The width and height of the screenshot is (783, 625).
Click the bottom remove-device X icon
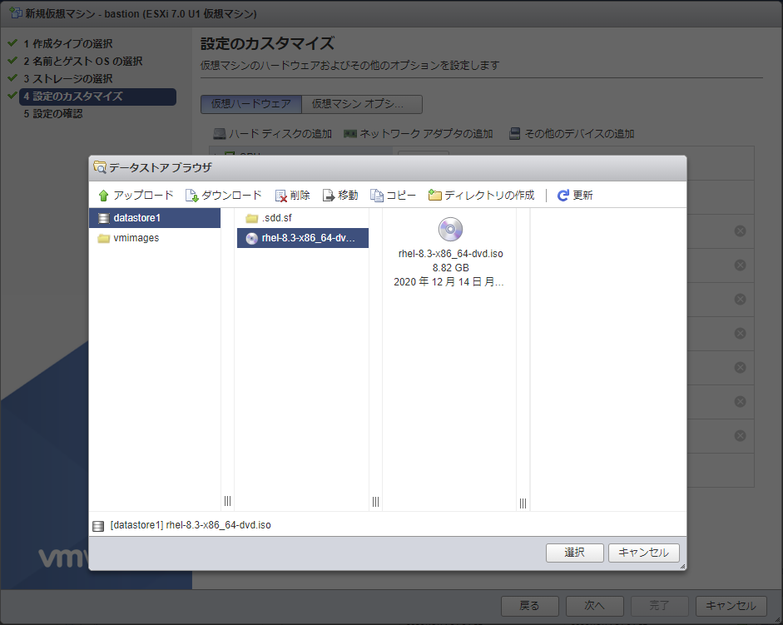tap(740, 435)
